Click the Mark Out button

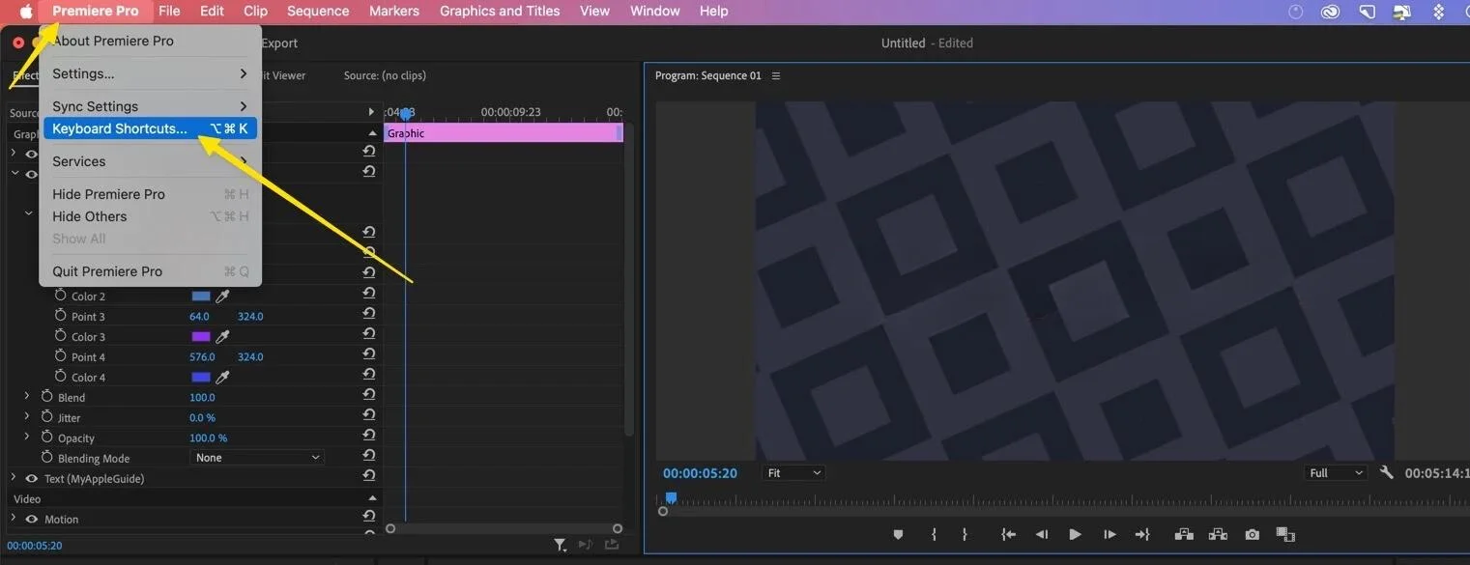point(965,534)
